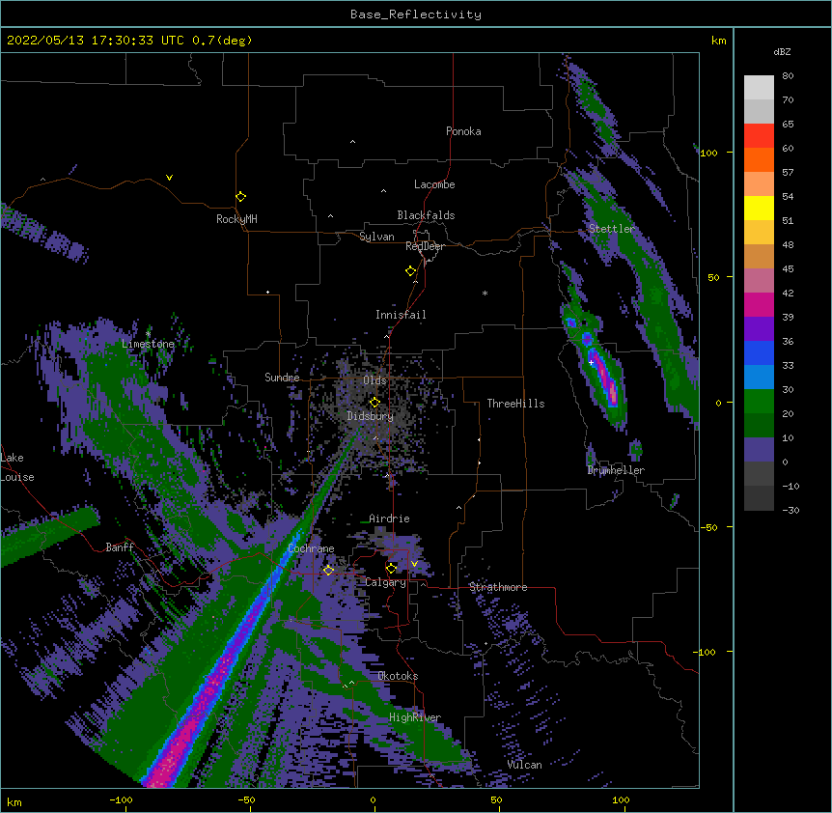Click the yellow station marker south of RedDeer
The height and width of the screenshot is (813, 832).
click(410, 271)
